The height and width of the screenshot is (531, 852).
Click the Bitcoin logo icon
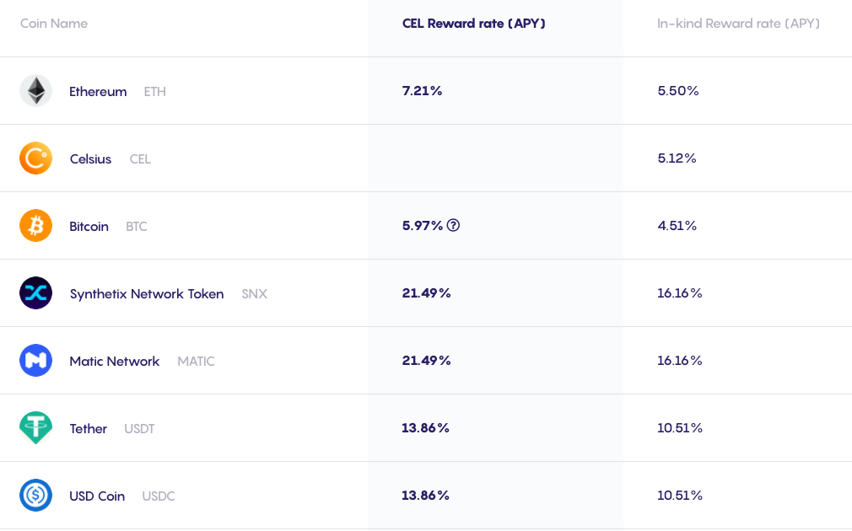pyautogui.click(x=36, y=225)
